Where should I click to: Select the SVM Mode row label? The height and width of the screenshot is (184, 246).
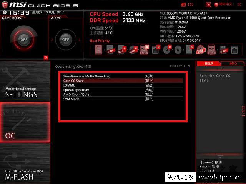coord(71,99)
